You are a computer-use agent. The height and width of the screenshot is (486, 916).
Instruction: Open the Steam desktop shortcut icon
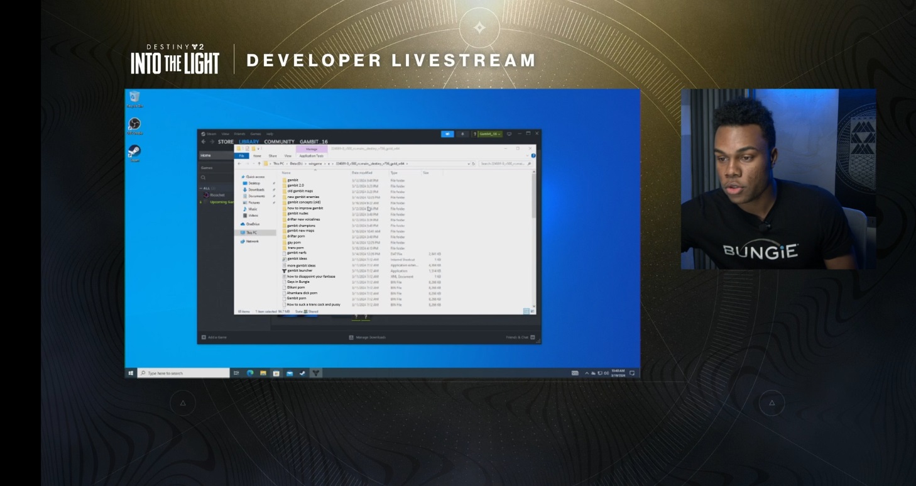(134, 153)
